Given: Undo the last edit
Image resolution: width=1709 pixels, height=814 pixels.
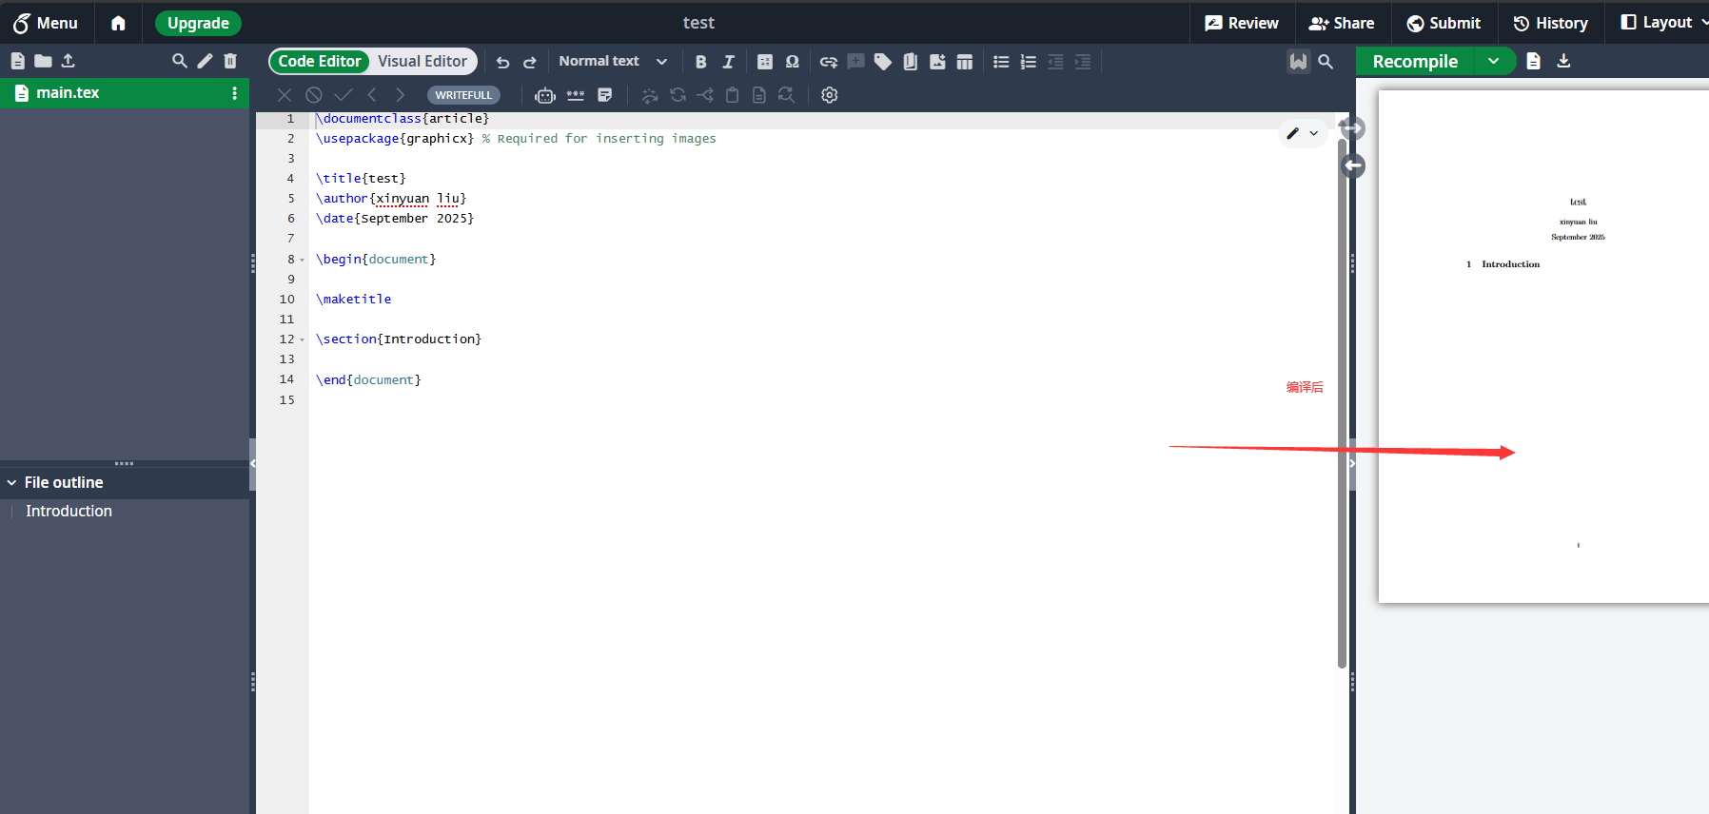Looking at the screenshot, I should (x=502, y=62).
